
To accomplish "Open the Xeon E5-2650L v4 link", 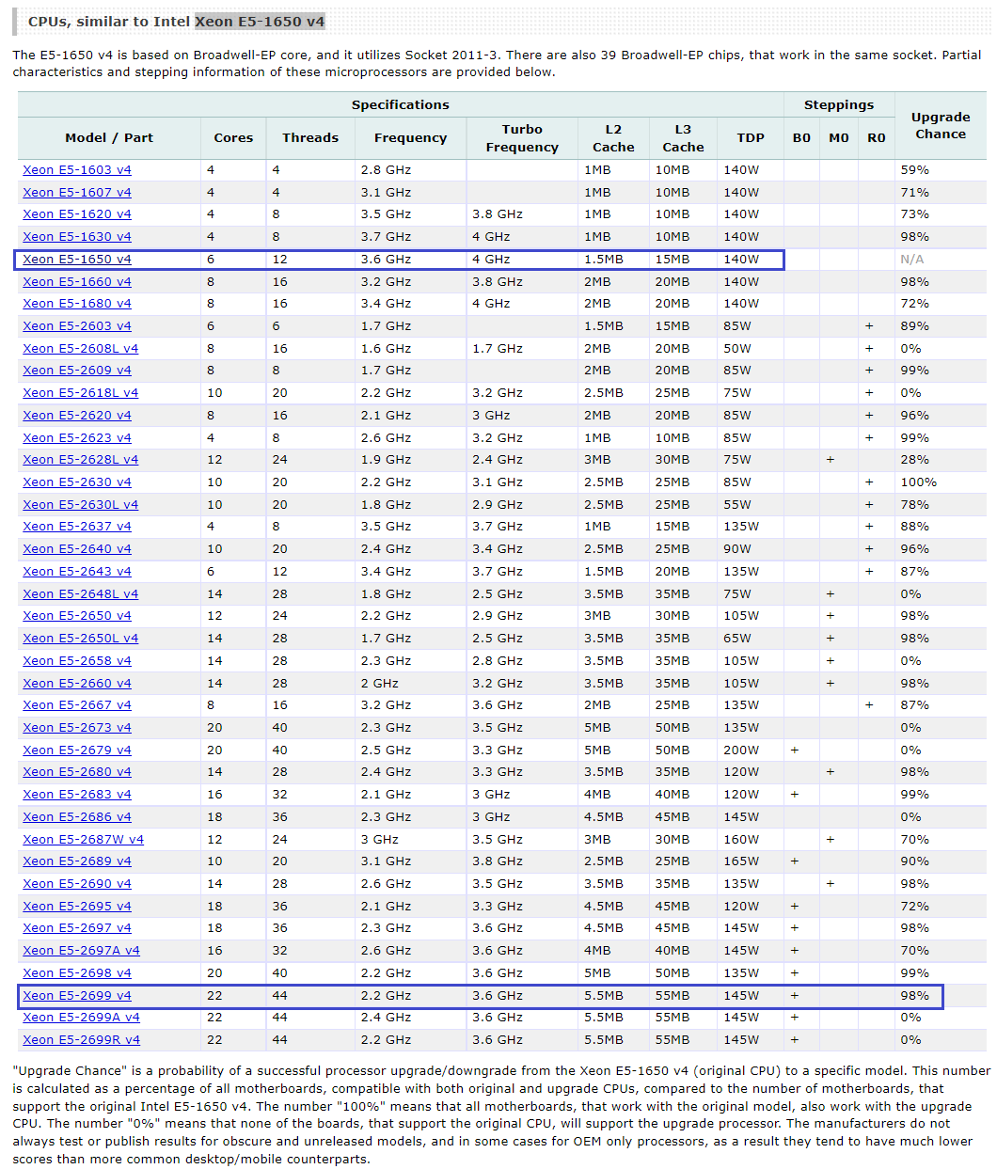I will (x=80, y=639).
